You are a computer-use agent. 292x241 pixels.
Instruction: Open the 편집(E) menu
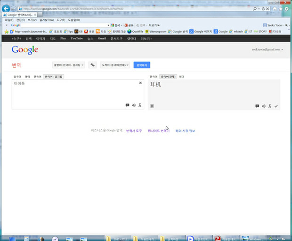pos(20,20)
